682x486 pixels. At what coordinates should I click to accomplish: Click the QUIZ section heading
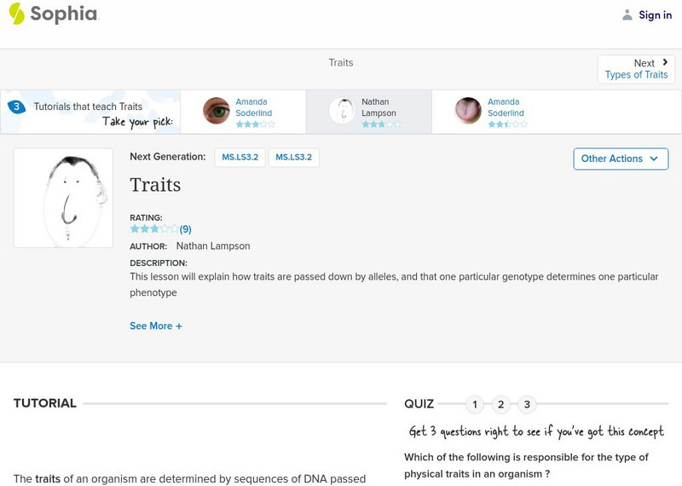(x=419, y=404)
